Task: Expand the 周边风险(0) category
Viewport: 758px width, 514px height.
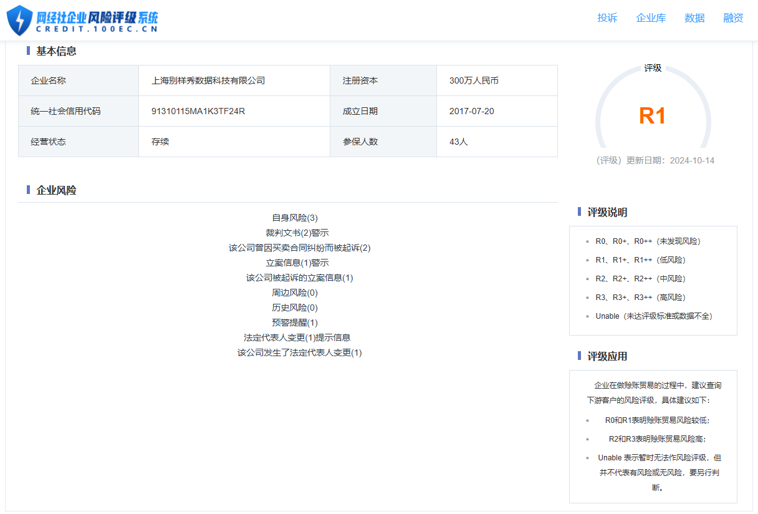Action: (x=295, y=293)
